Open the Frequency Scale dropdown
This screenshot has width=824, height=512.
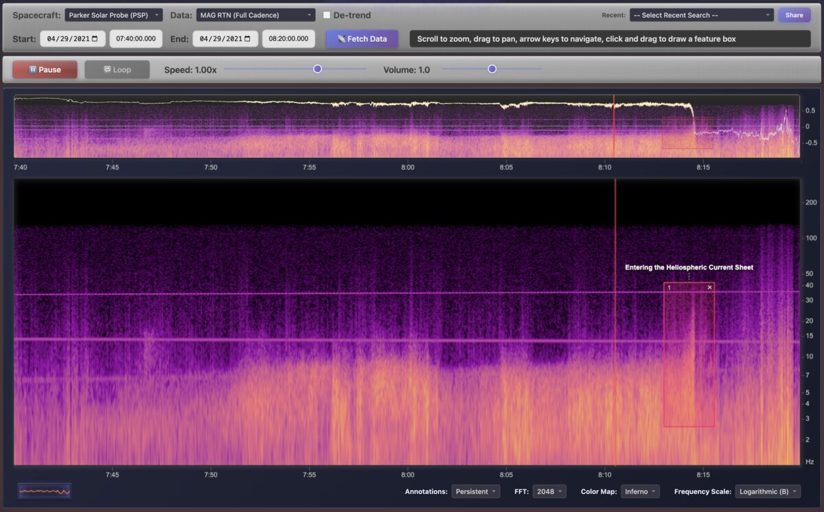[767, 491]
